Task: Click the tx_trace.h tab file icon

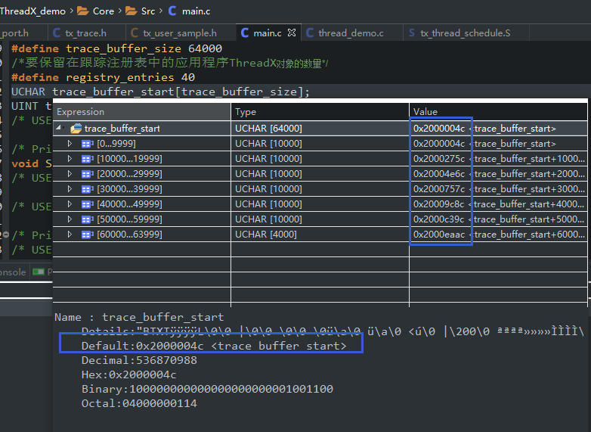Action: point(57,33)
